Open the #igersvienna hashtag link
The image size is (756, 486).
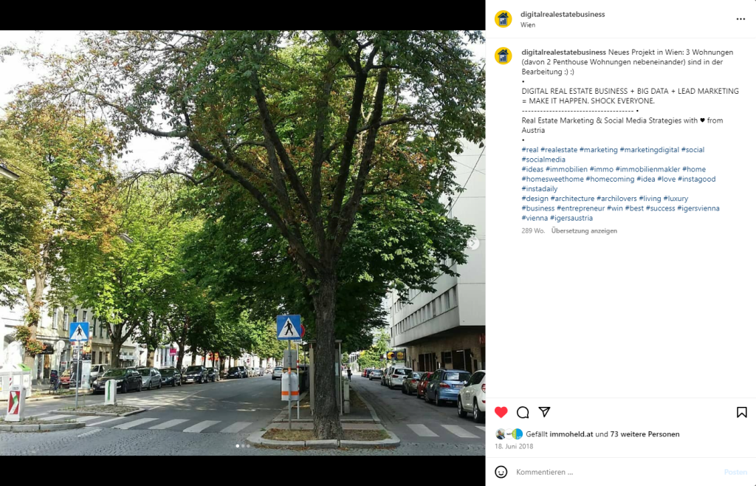698,208
